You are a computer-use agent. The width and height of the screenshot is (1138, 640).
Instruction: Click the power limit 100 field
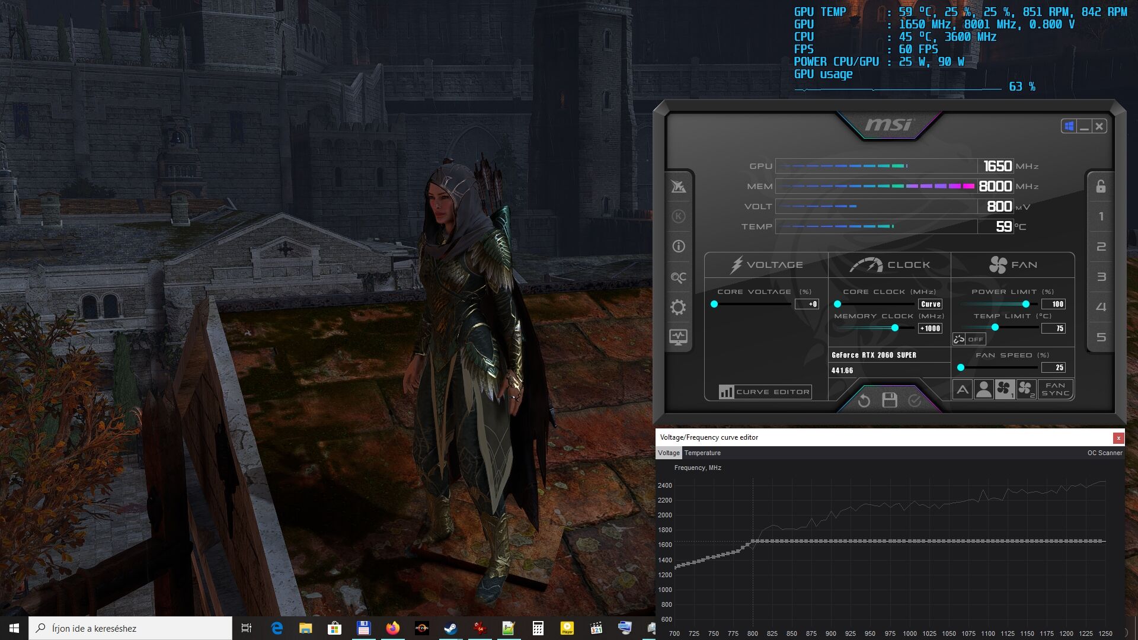[x=1053, y=304]
